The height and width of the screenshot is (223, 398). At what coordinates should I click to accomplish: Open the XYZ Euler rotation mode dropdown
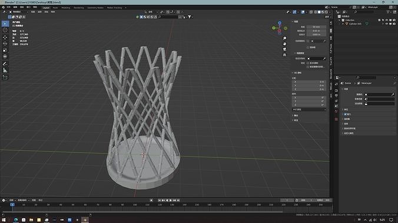pyautogui.click(x=309, y=110)
